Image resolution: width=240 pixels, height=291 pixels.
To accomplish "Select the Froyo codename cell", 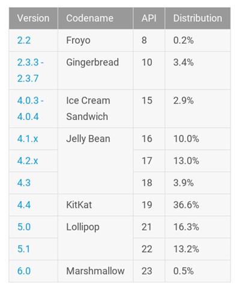I will [x=95, y=40].
